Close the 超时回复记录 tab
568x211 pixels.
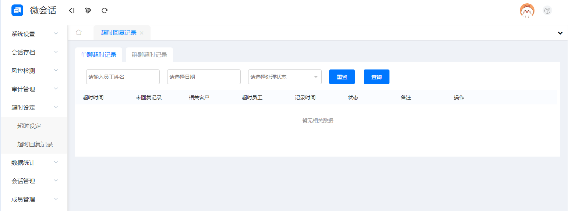141,33
